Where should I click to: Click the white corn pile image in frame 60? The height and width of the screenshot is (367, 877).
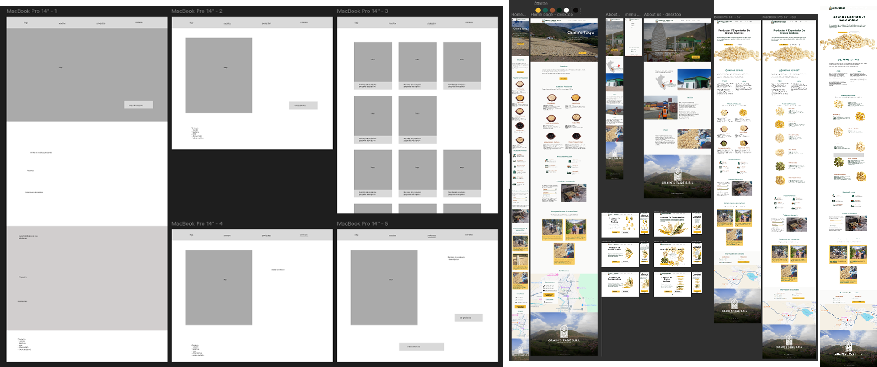(x=789, y=54)
